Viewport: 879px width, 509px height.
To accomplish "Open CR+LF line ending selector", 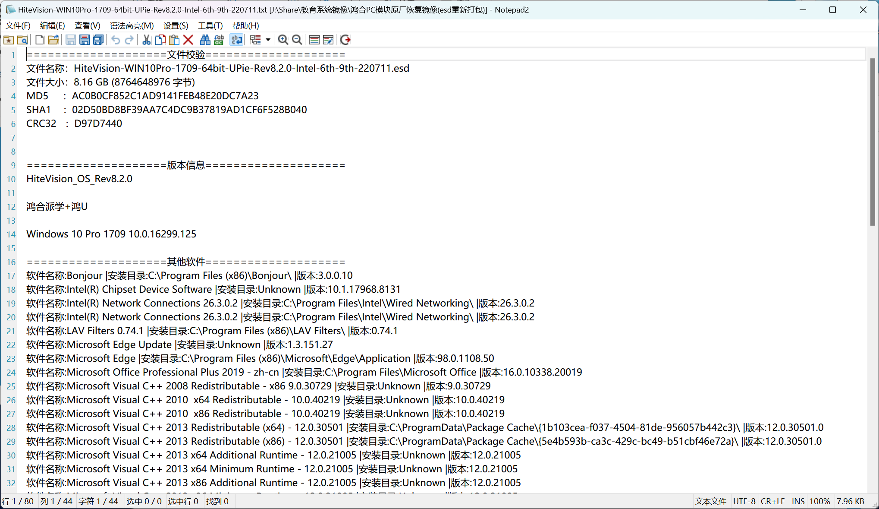I will (x=772, y=501).
